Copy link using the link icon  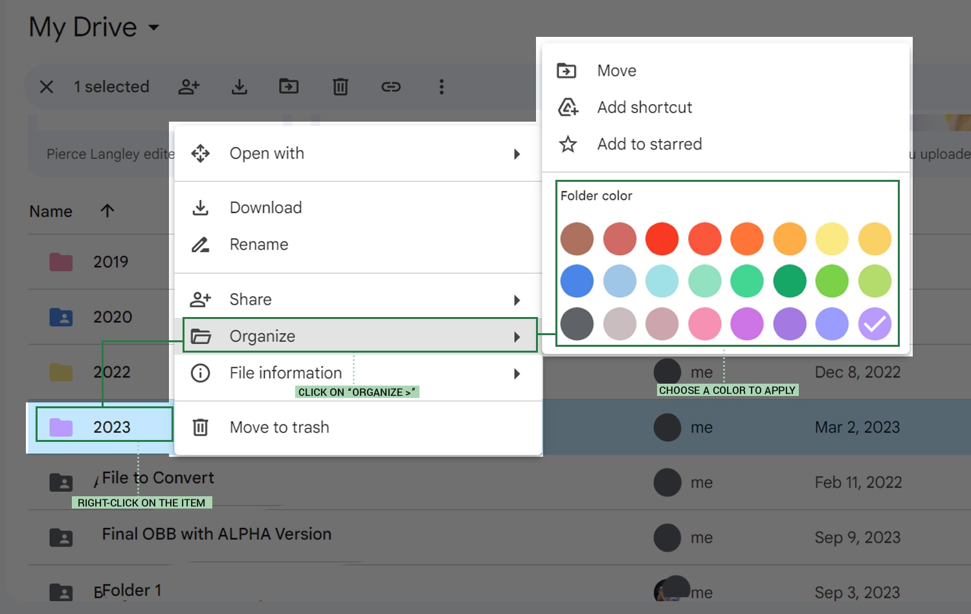coord(391,86)
